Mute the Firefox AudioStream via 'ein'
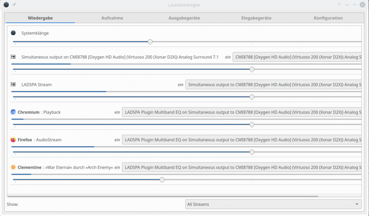This screenshot has height=216, width=369. pyautogui.click(x=117, y=140)
